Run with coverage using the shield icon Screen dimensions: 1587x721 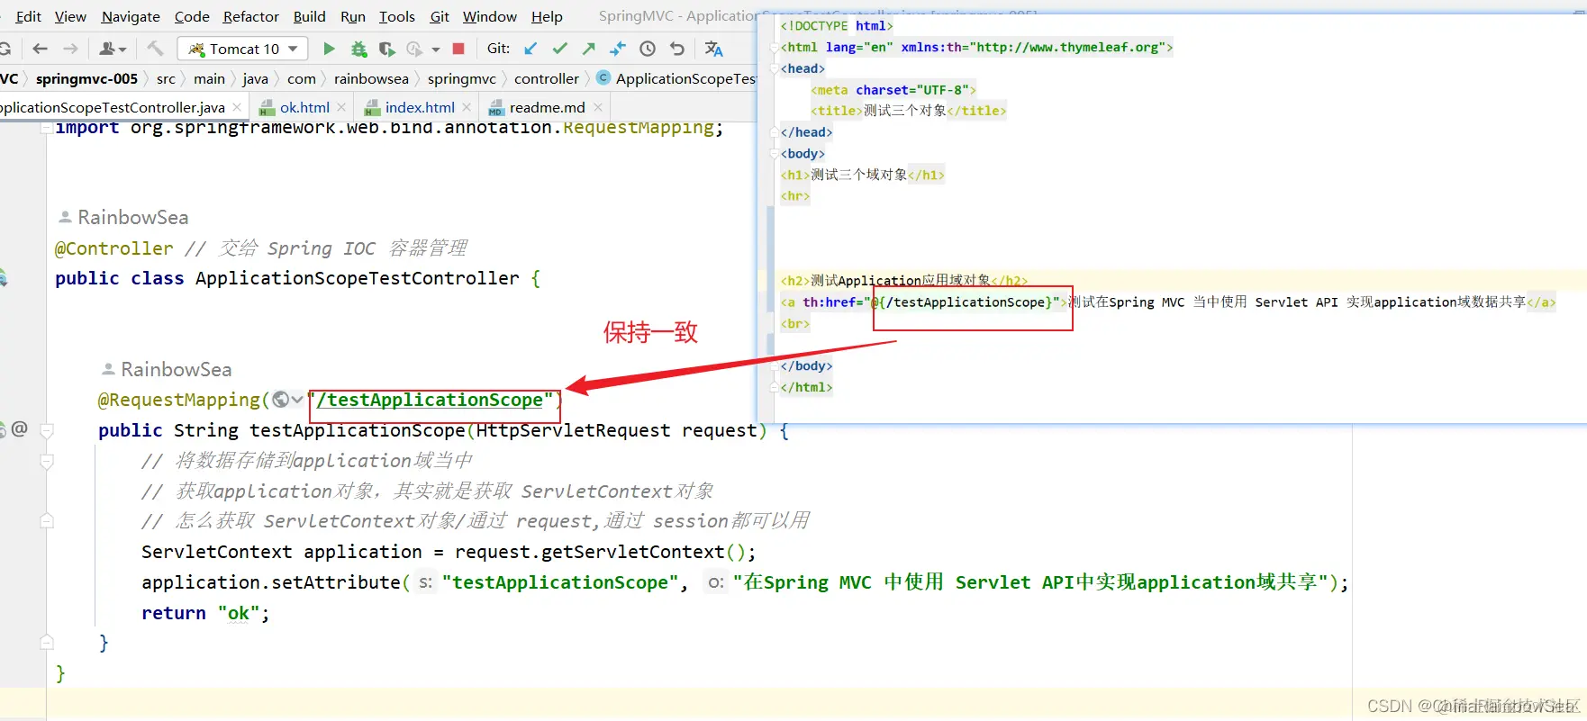[x=386, y=49]
